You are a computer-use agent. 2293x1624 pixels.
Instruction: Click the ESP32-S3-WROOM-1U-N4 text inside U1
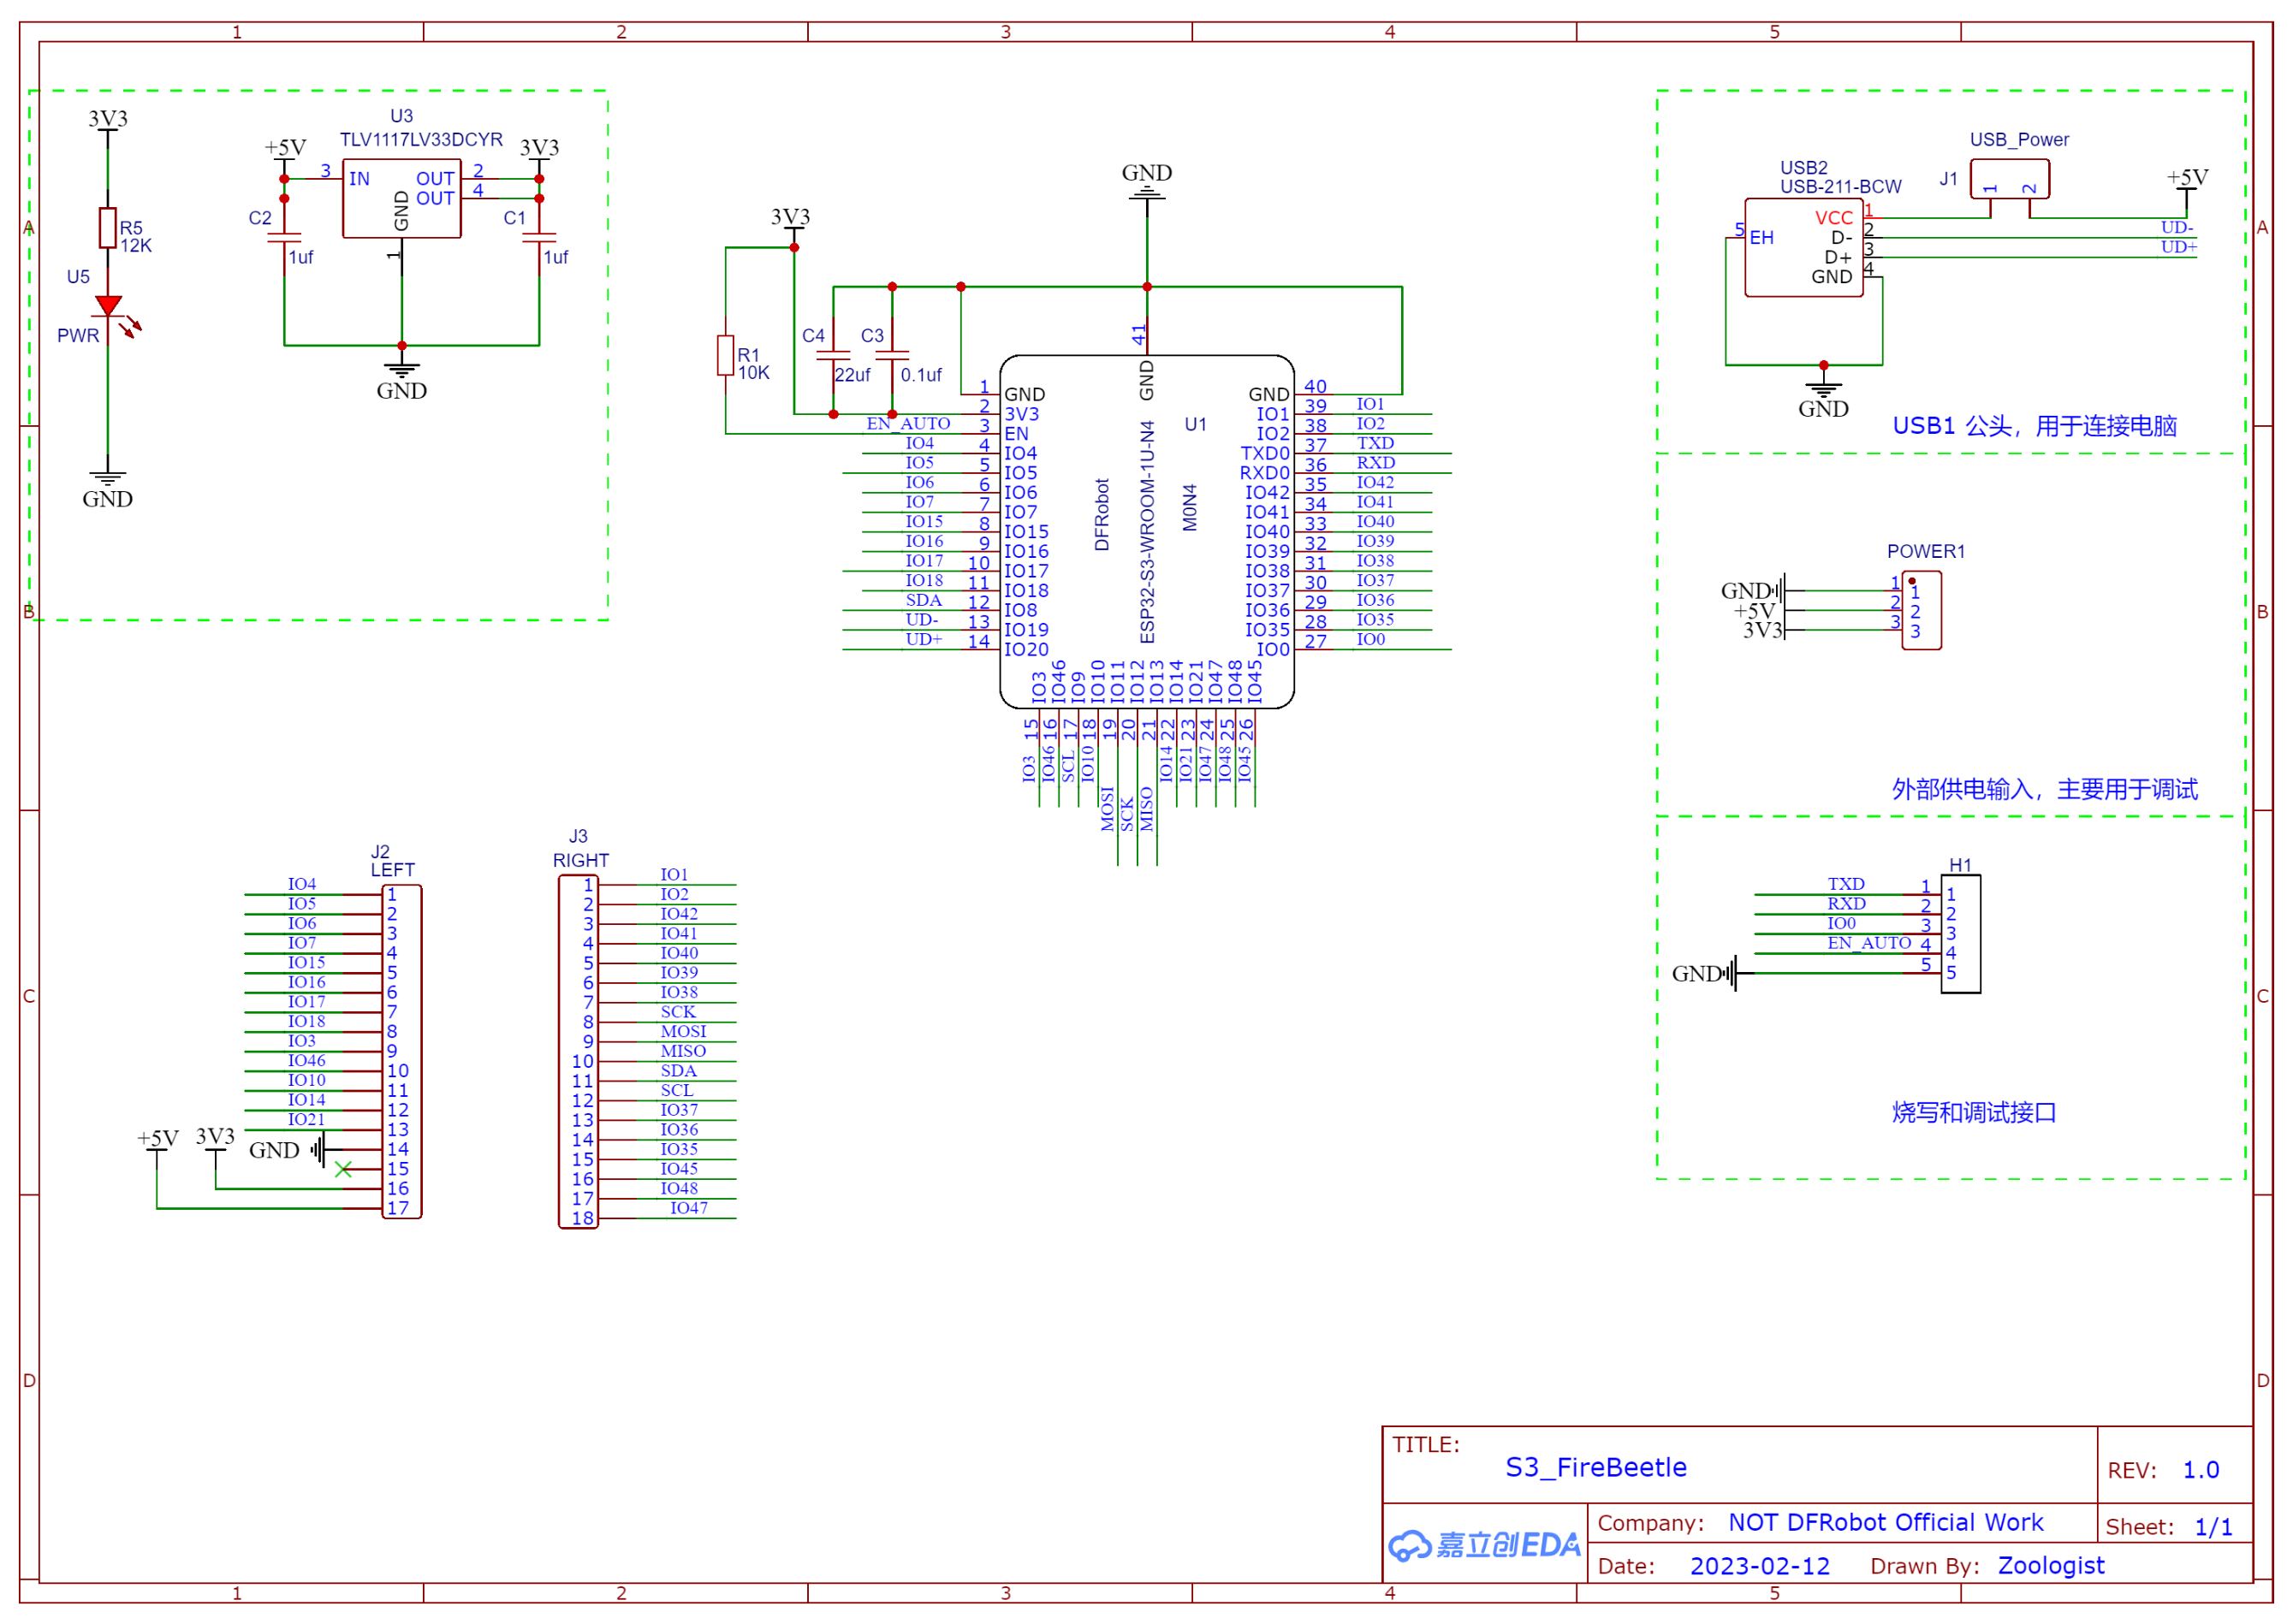point(1147,532)
